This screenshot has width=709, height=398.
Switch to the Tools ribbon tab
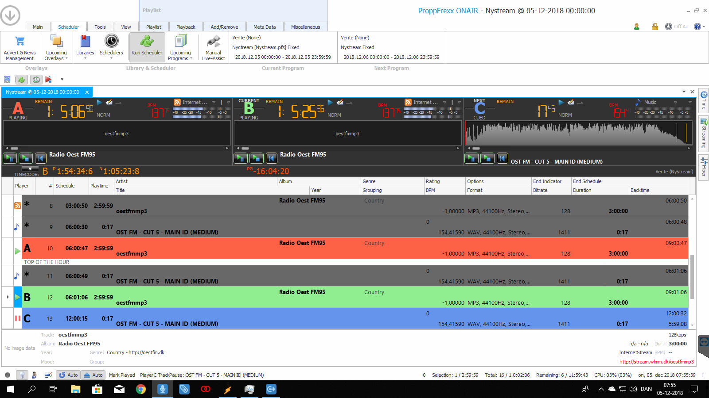(100, 27)
